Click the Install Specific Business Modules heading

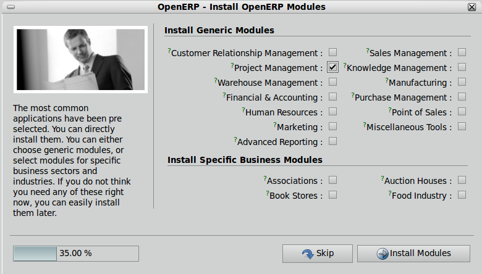tap(245, 160)
